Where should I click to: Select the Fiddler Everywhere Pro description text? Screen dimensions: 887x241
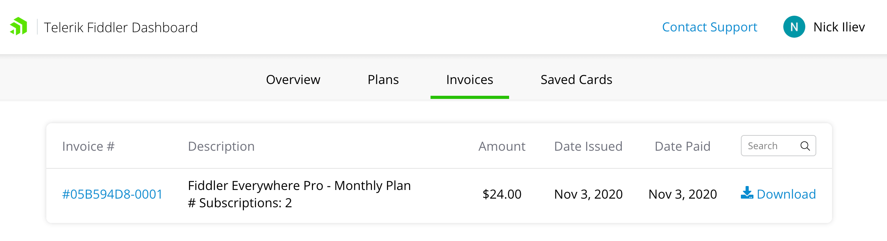[x=299, y=194]
